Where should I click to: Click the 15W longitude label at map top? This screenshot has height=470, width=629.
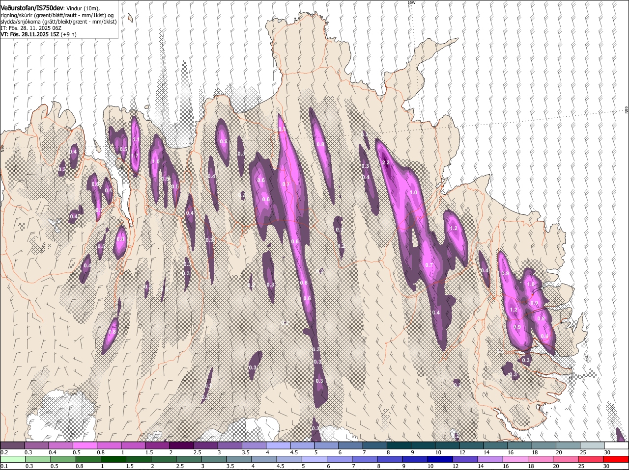[412, 3]
